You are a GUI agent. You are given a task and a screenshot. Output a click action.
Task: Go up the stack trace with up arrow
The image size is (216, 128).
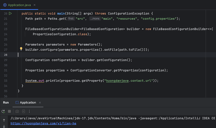pos(4,120)
